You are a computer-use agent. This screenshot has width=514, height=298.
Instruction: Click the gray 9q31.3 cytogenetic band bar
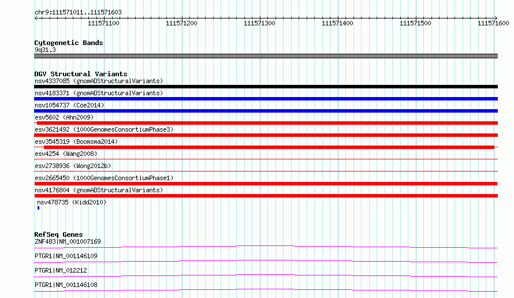coord(266,56)
